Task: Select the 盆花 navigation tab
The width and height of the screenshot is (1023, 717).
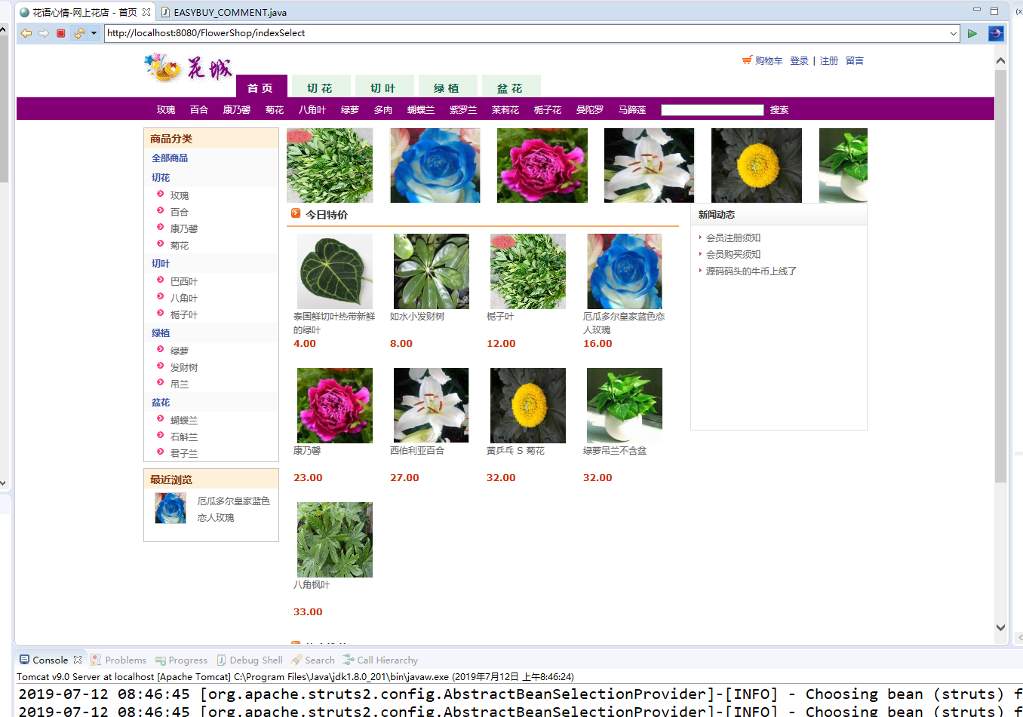Action: click(x=511, y=87)
